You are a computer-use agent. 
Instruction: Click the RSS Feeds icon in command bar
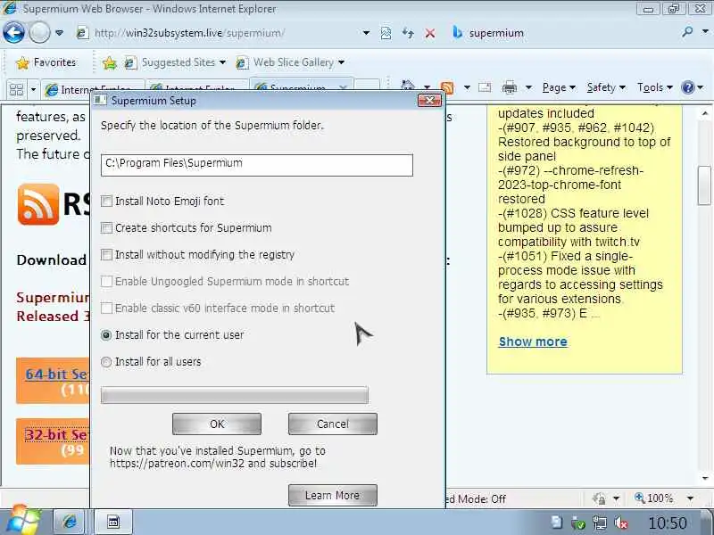[447, 87]
